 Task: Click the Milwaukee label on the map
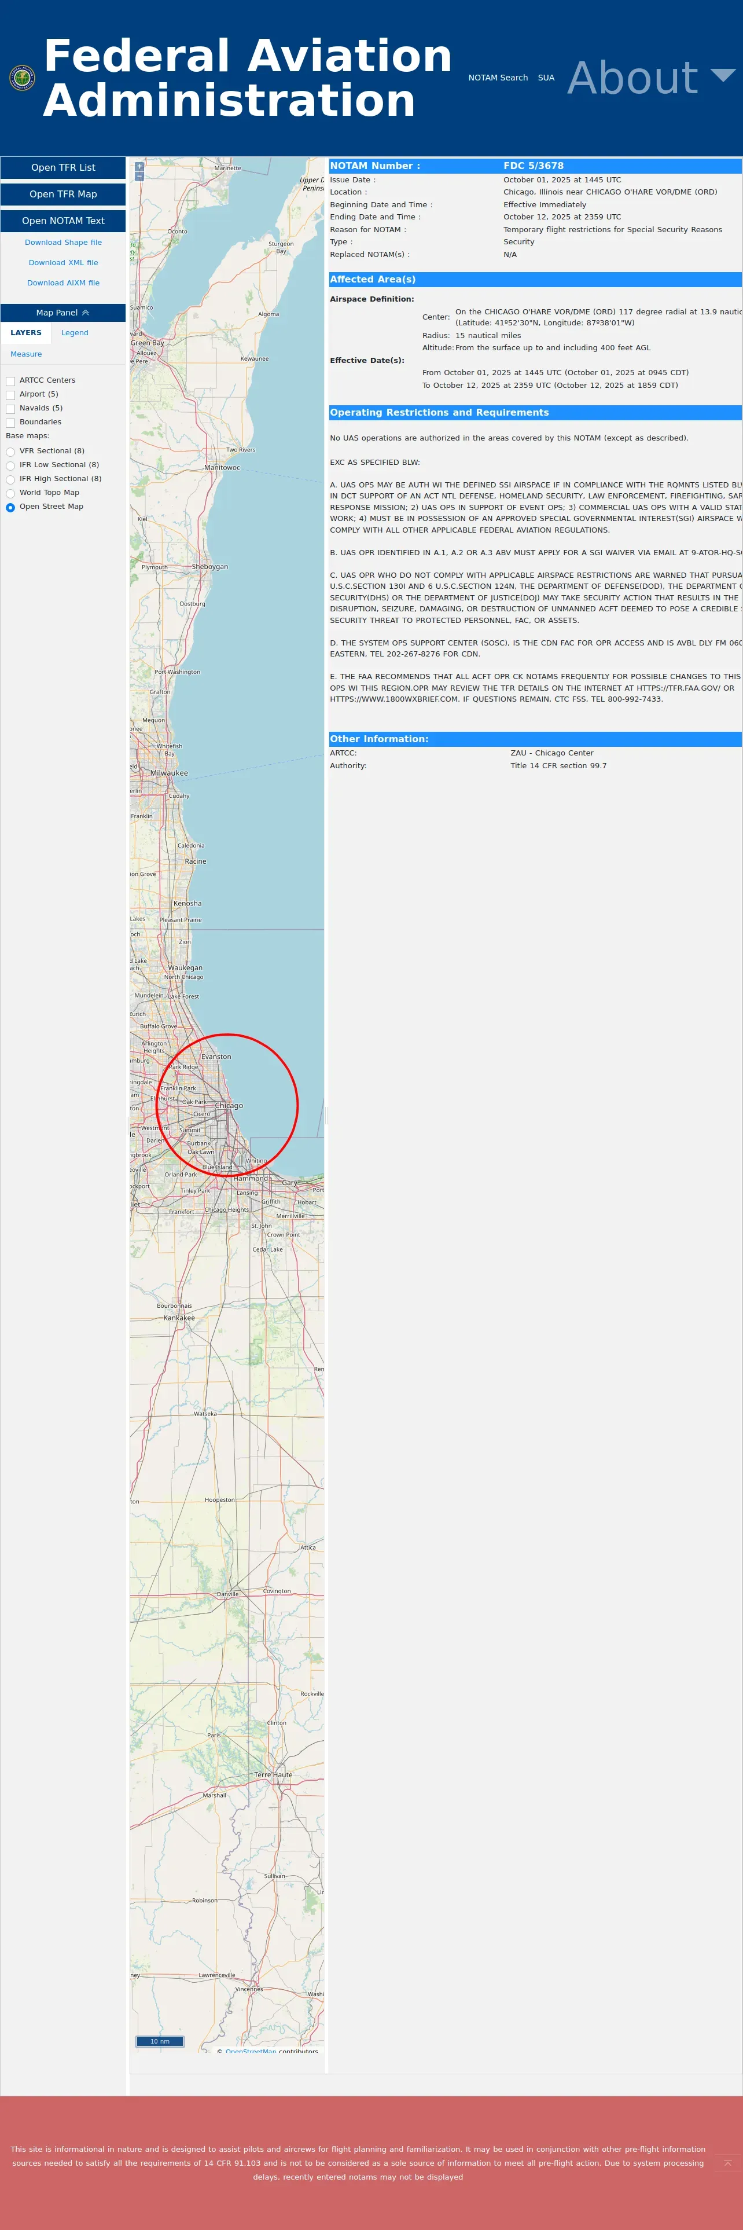(x=168, y=773)
